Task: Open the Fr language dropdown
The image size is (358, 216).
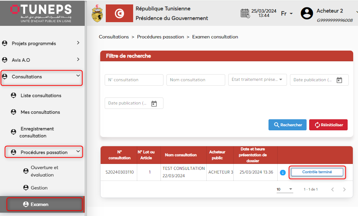Action: [287, 14]
